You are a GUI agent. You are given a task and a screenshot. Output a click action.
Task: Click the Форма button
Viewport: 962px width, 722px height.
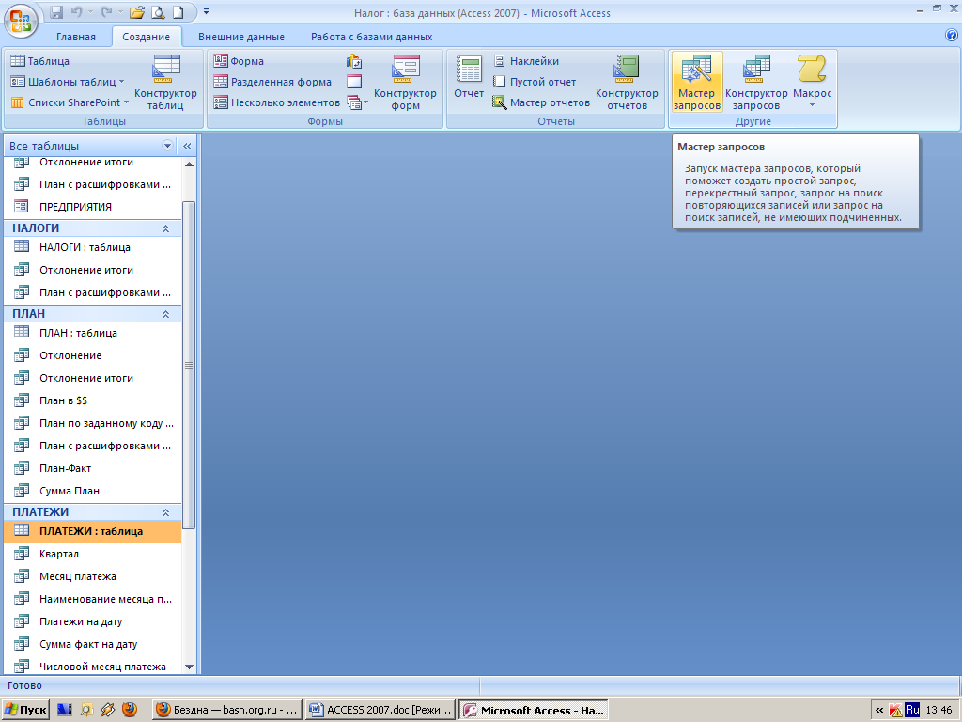239,61
